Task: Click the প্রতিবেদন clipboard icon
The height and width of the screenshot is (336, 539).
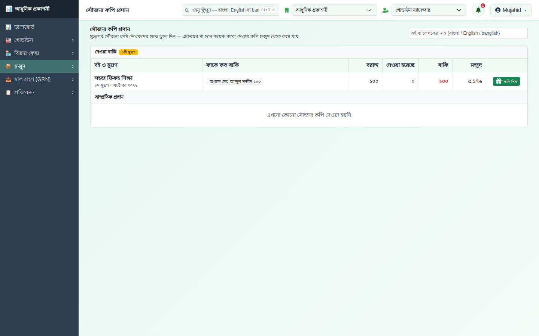Action: pos(8,93)
